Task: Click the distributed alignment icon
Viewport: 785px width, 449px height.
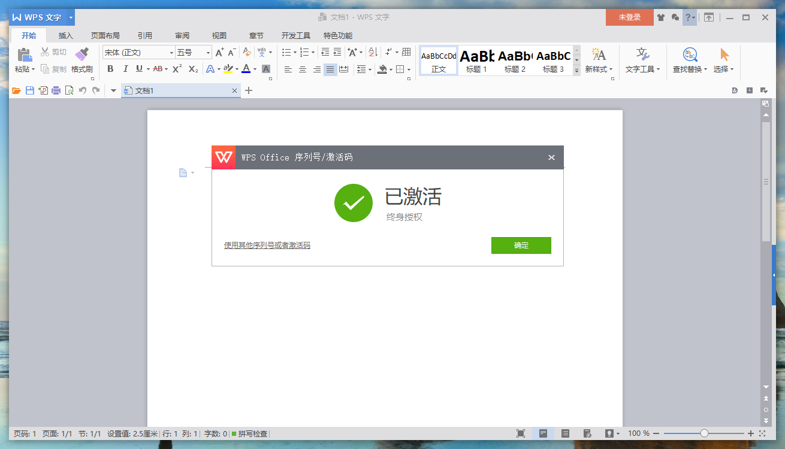Action: tap(343, 69)
